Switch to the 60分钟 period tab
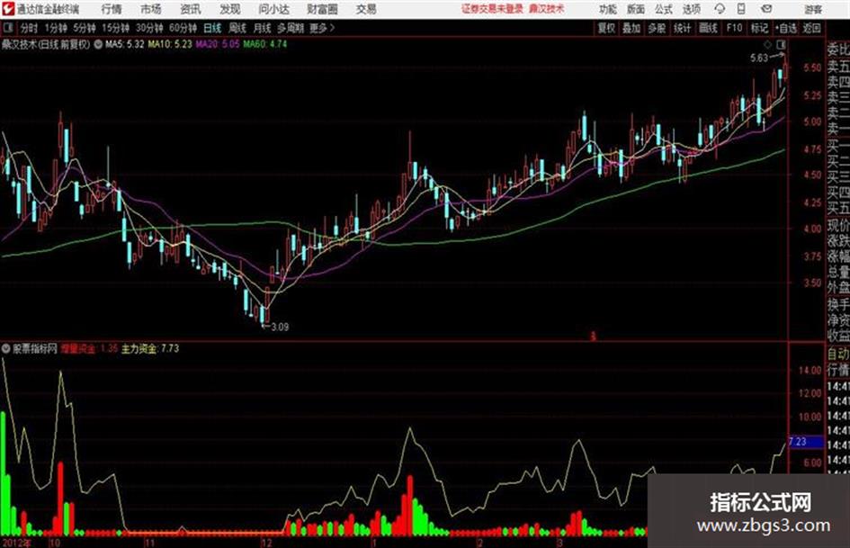 click(x=183, y=28)
